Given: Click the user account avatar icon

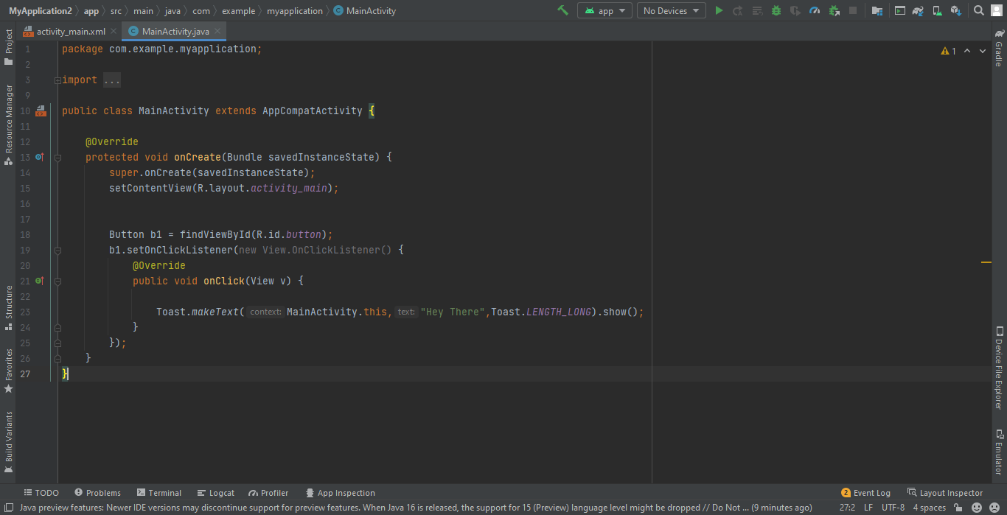Looking at the screenshot, I should (x=997, y=10).
